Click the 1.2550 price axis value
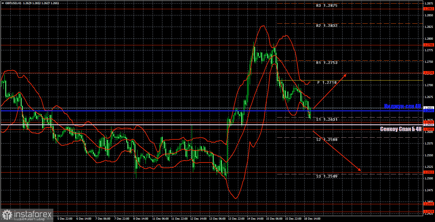 click(429, 155)
